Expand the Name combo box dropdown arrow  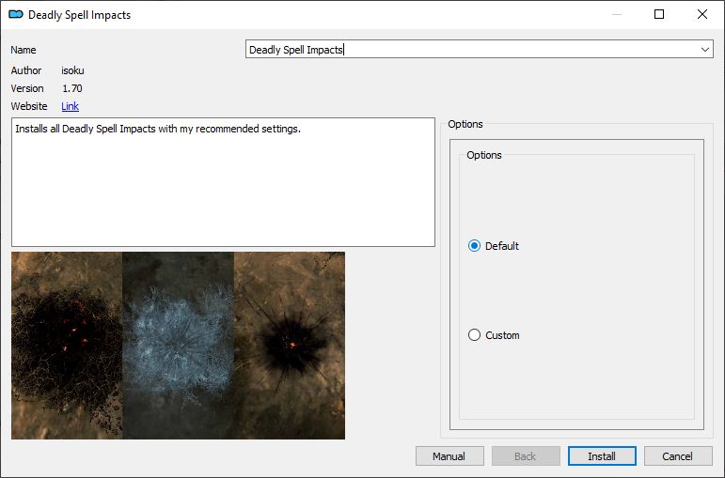click(x=704, y=50)
